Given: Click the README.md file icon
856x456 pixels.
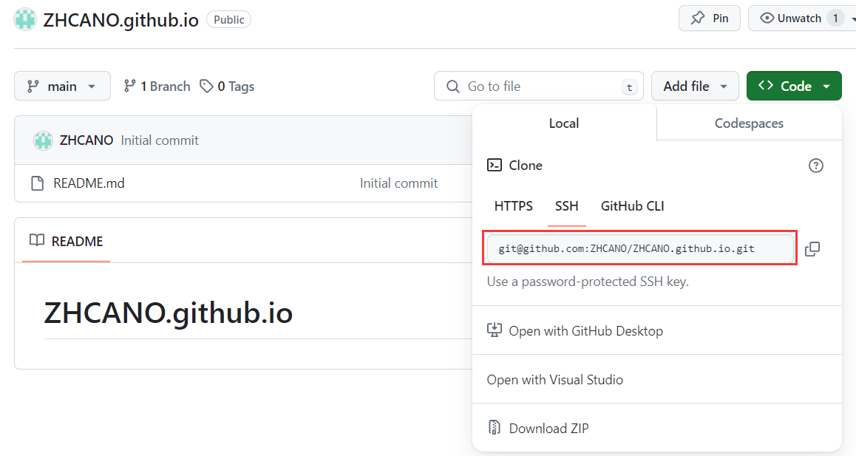Looking at the screenshot, I should pyautogui.click(x=37, y=183).
